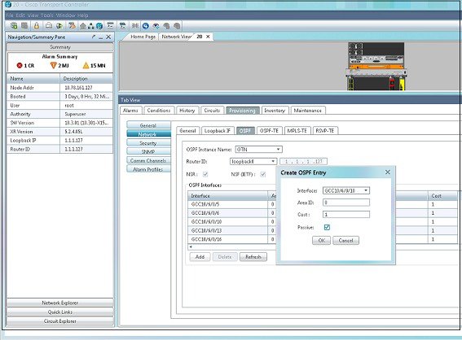
Task: Expand the Quick Links section
Action: pos(60,312)
